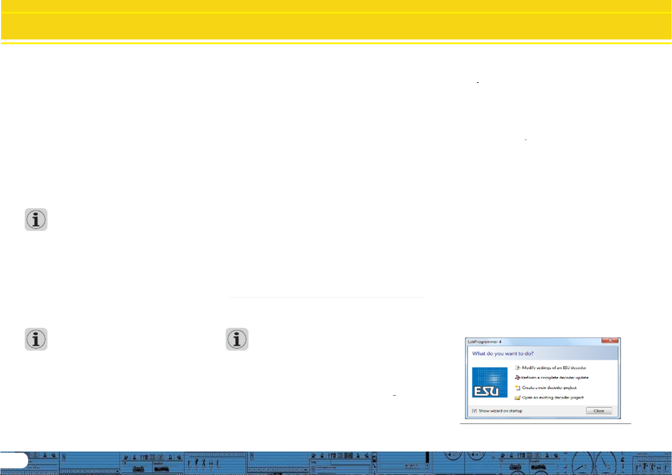The width and height of the screenshot is (672, 475).
Task: Uncheck 'Show wizard on startup' checkbox
Action: pos(475,411)
